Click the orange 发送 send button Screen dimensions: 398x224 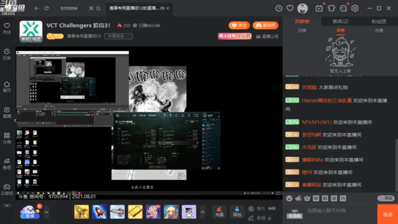[x=388, y=215]
